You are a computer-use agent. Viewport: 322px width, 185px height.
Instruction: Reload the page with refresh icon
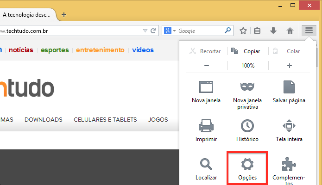(153, 31)
